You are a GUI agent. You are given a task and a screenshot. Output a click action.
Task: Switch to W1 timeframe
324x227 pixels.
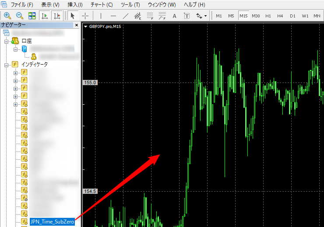pos(305,16)
